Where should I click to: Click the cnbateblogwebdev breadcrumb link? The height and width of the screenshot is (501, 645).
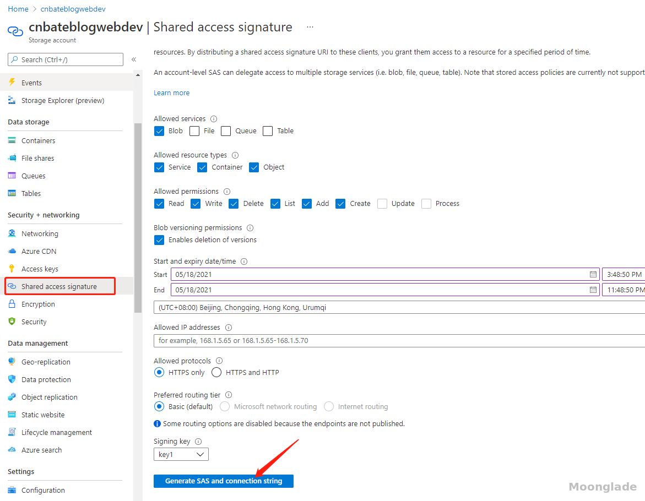[73, 9]
